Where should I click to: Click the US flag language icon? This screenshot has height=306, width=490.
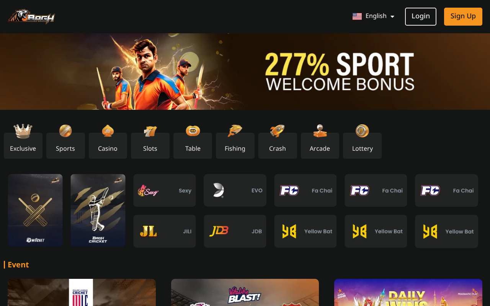click(357, 16)
